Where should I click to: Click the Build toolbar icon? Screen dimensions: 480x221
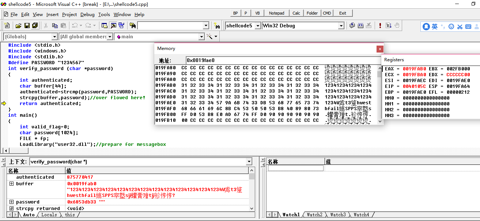point(361,26)
